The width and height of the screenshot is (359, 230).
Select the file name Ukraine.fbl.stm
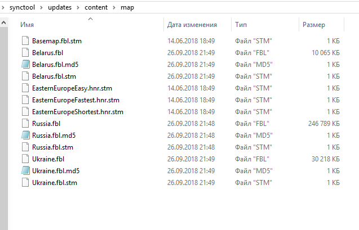[55, 183]
